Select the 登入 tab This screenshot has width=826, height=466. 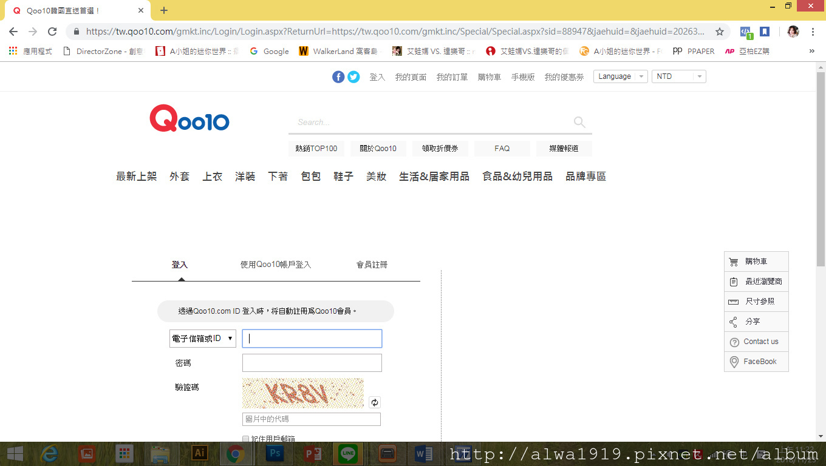(180, 265)
